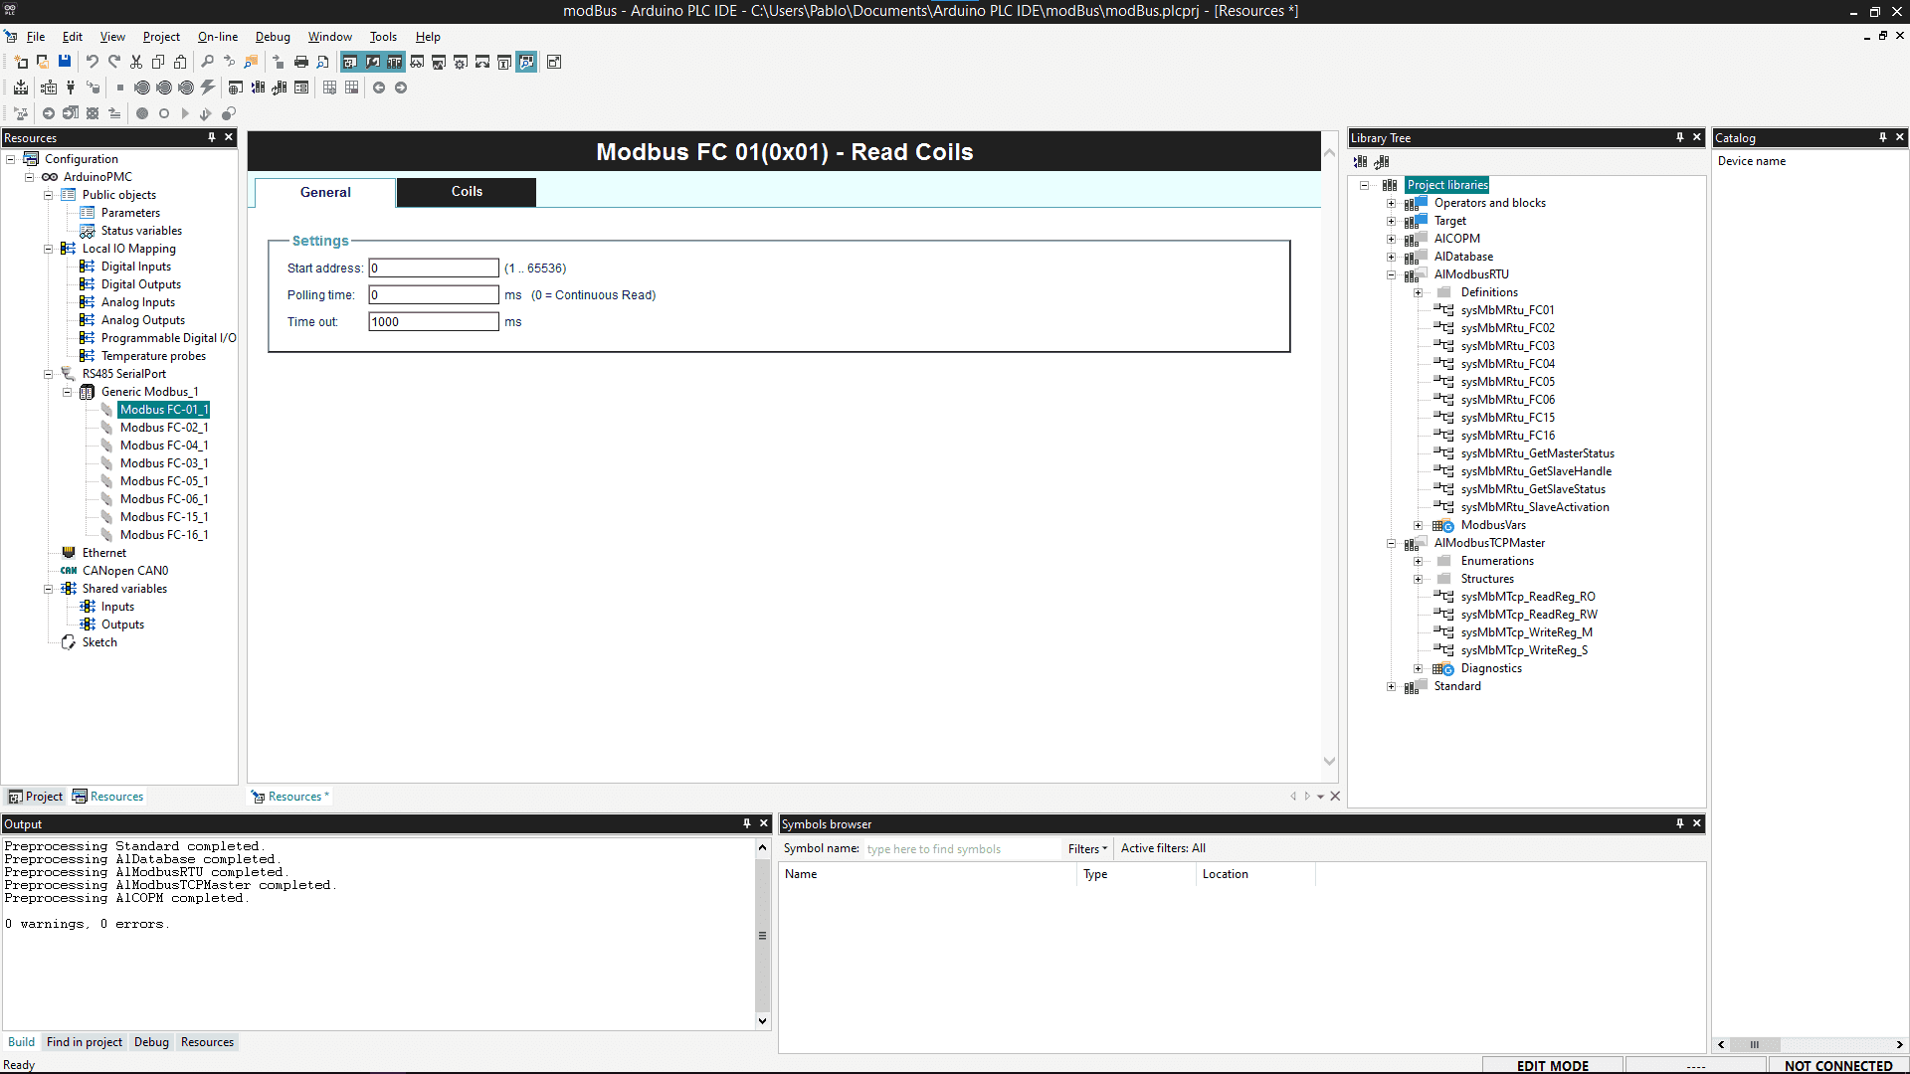Expand the AlCOPM library node
The width and height of the screenshot is (1910, 1074).
coord(1392,239)
